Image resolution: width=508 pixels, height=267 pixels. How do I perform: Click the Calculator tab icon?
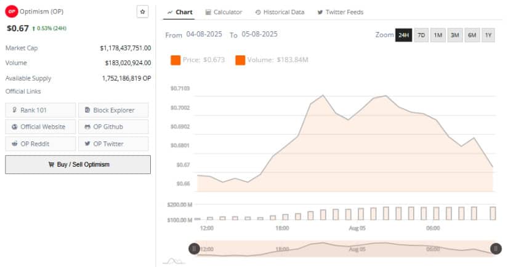click(x=208, y=12)
